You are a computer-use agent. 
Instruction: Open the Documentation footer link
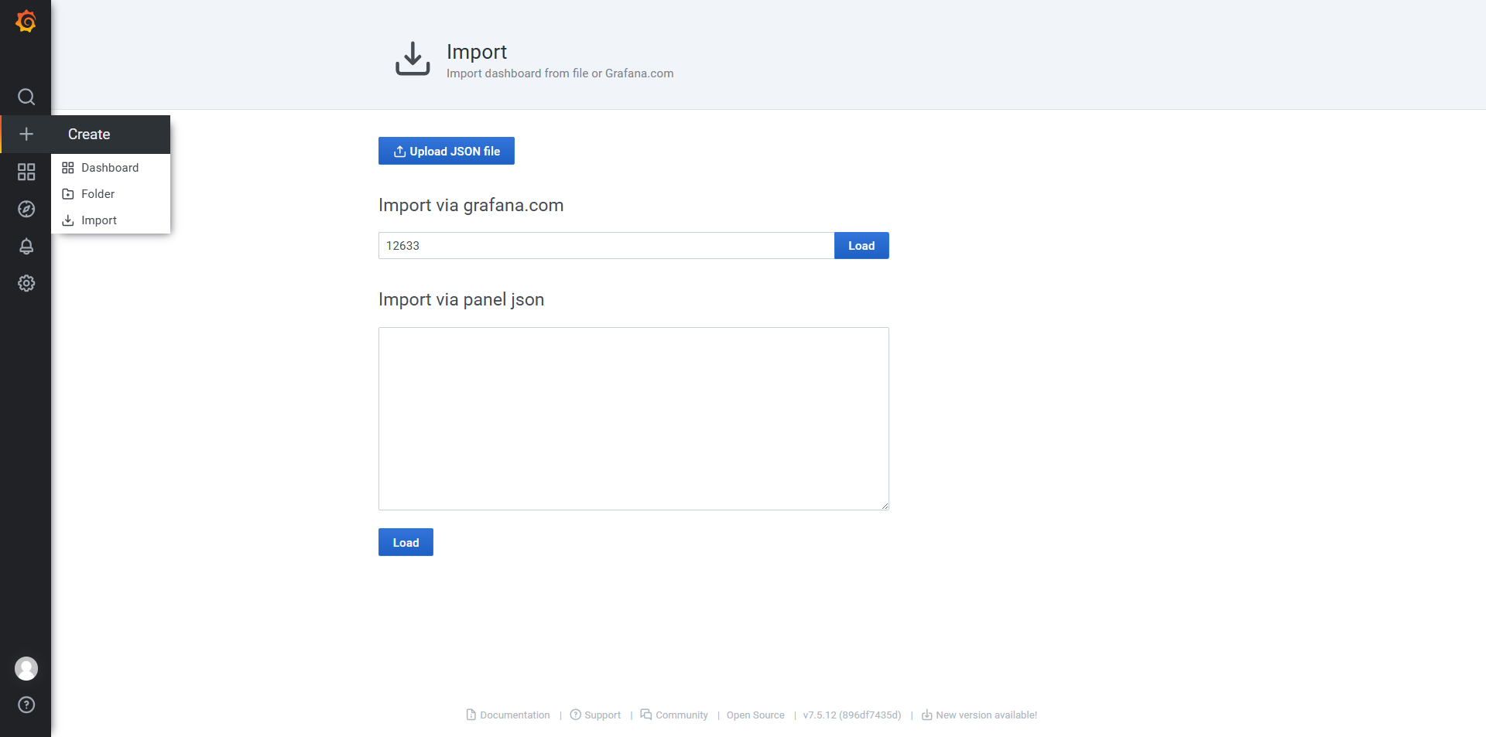click(508, 715)
